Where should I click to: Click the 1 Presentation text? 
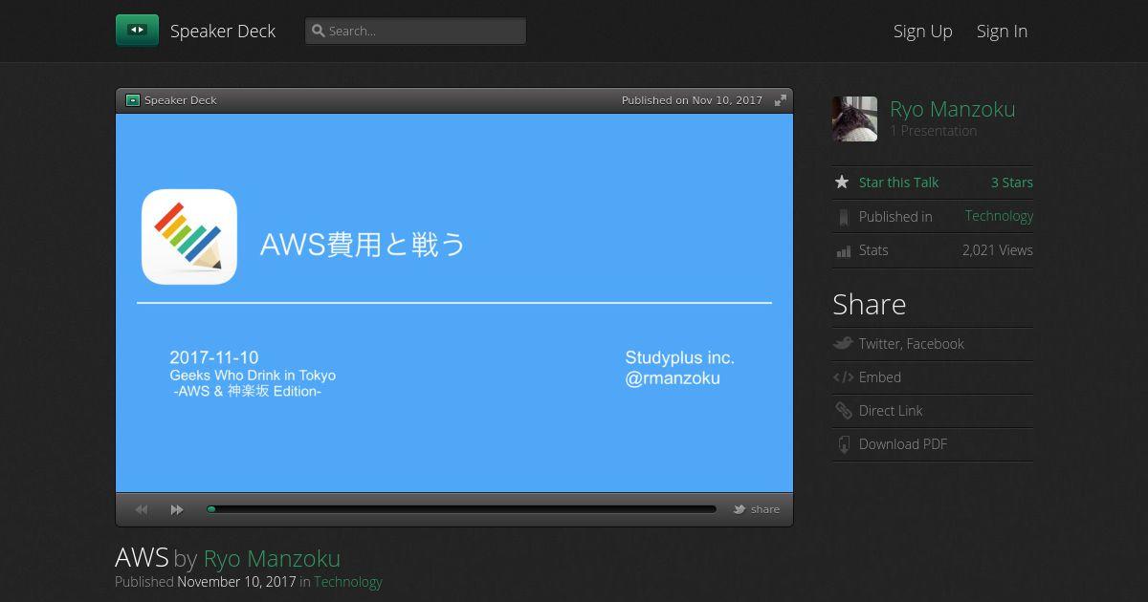(933, 131)
